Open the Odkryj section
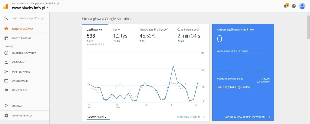 (25, 106)
